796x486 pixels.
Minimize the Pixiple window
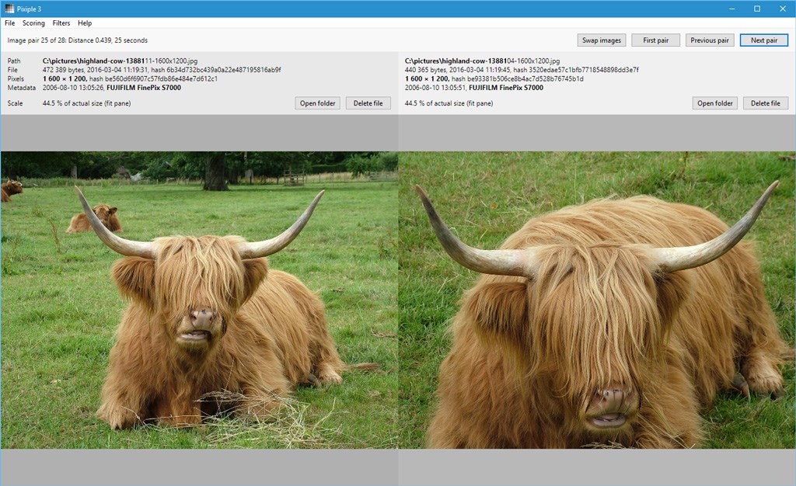tap(732, 9)
